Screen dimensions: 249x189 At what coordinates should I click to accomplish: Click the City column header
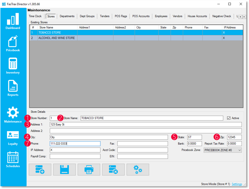[147, 27]
